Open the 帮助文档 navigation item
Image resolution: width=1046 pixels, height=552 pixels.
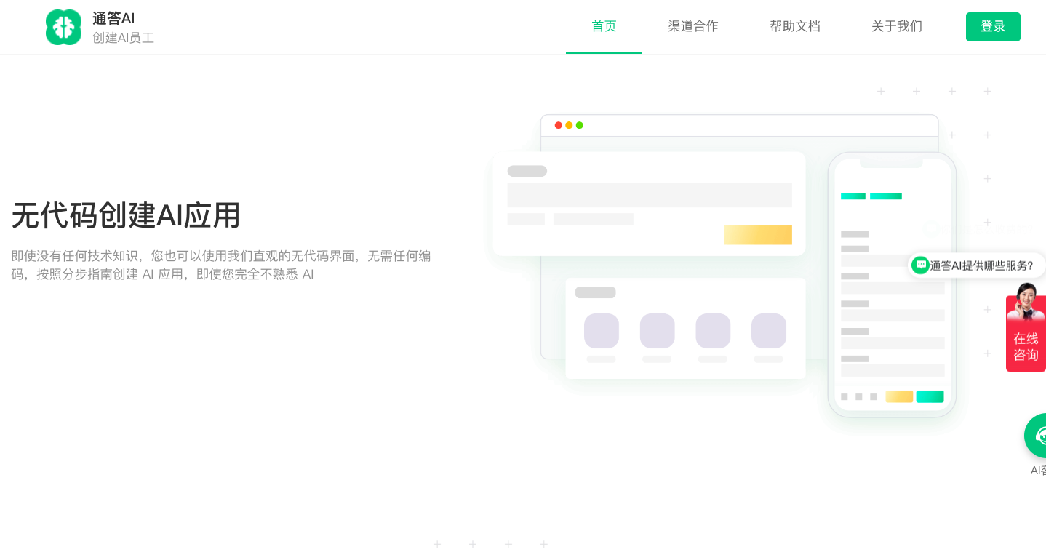coord(794,26)
